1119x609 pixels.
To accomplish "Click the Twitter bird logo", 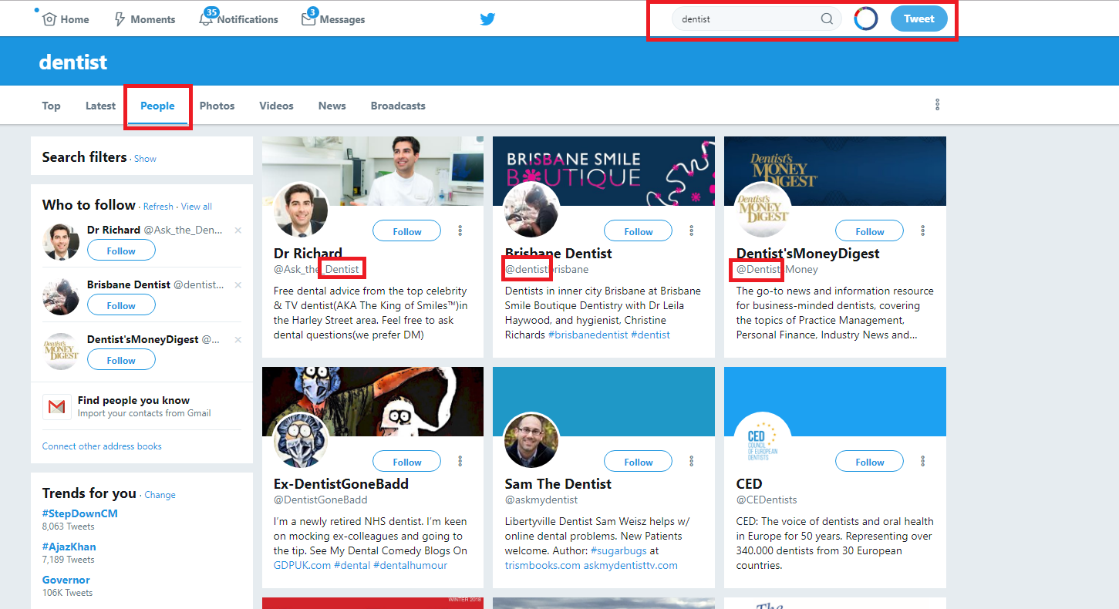I will [487, 19].
